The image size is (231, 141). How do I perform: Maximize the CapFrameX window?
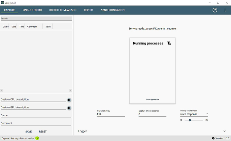point(218,3)
